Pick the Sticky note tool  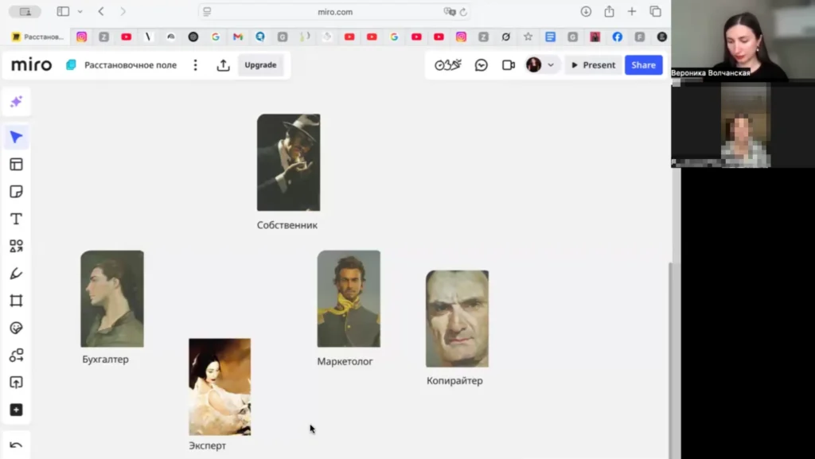tap(16, 192)
